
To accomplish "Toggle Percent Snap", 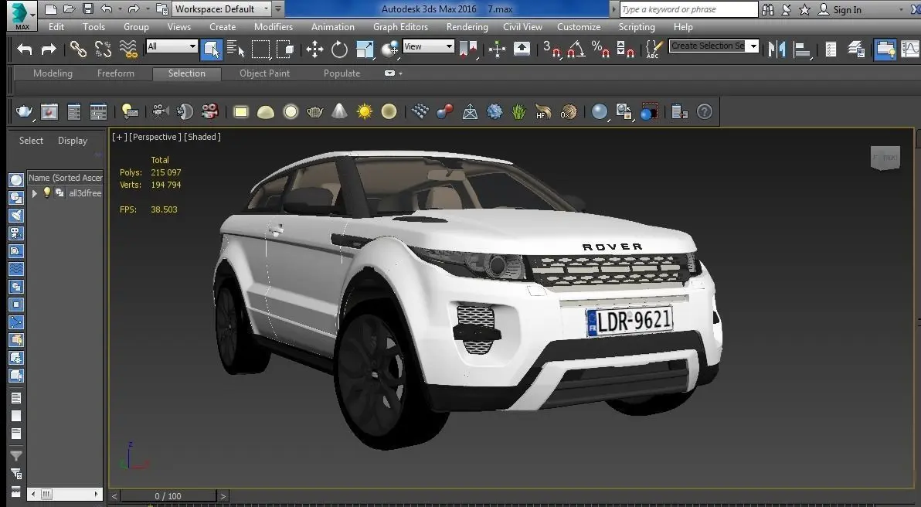I will click(600, 49).
